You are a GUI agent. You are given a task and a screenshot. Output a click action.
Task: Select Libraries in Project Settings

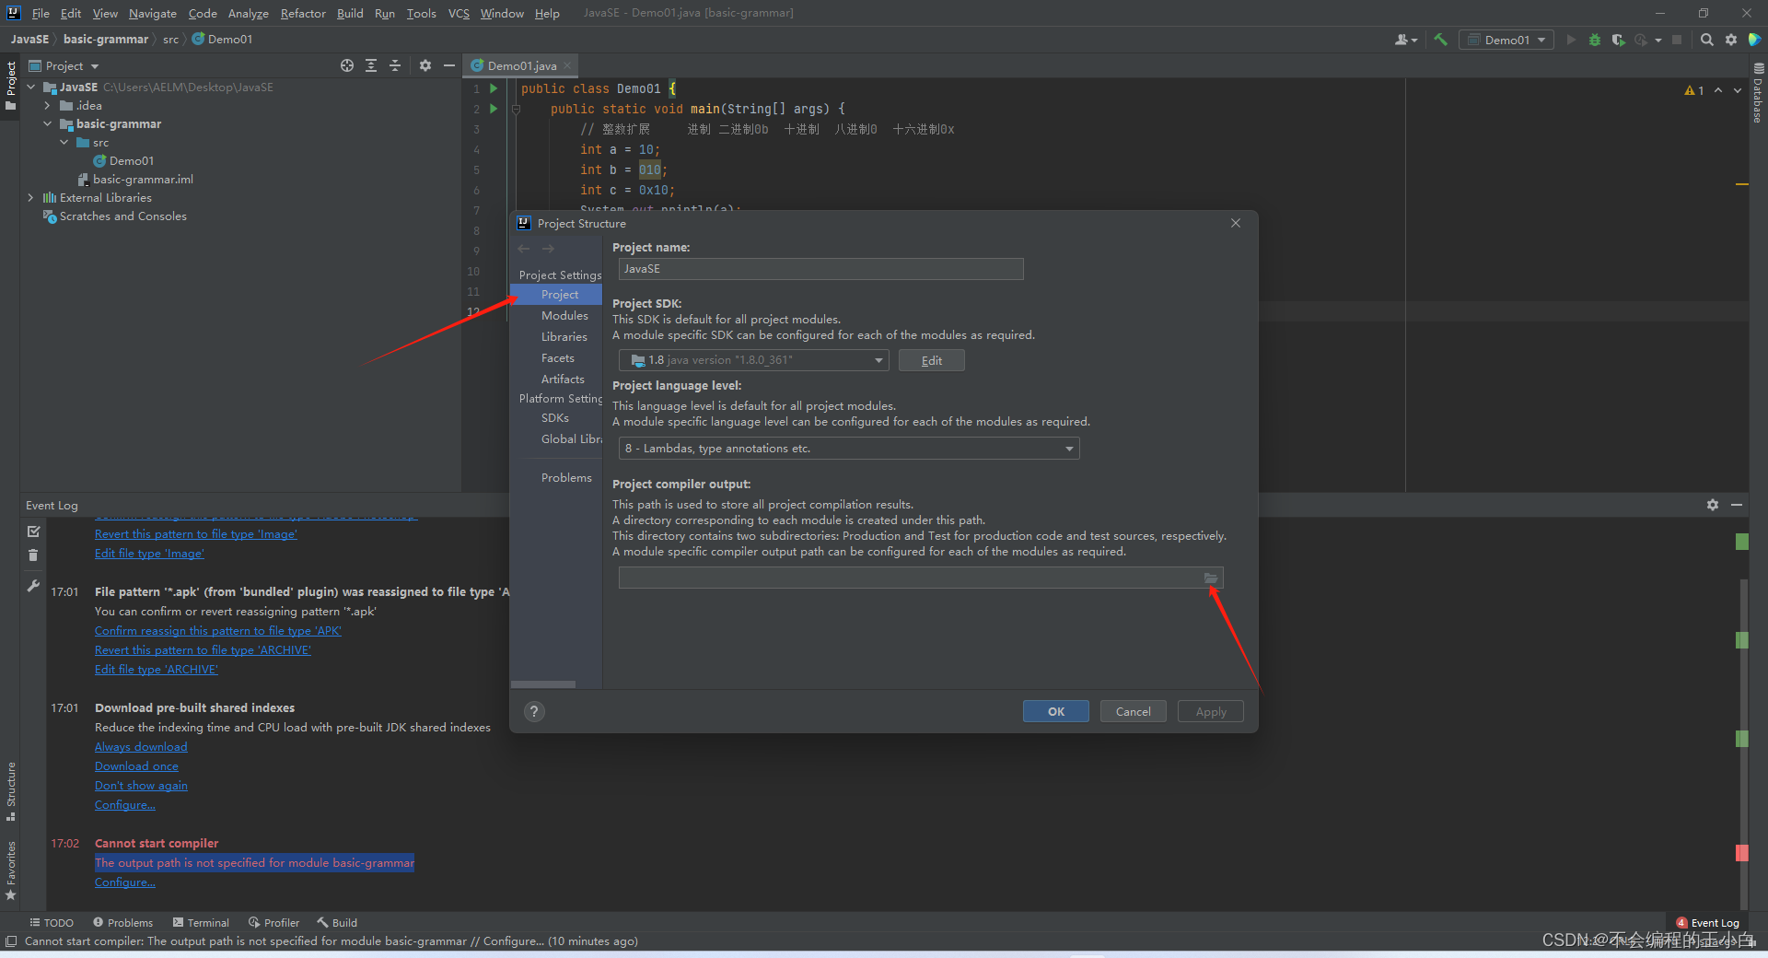click(564, 336)
